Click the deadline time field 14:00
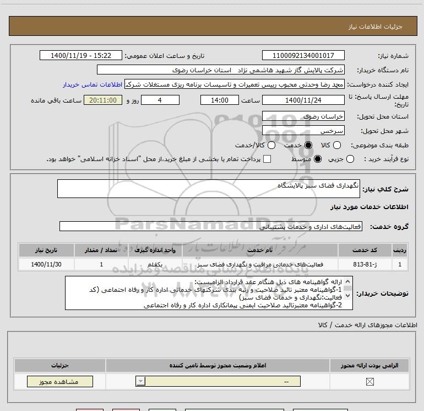This screenshot has width=424, height=411. click(x=220, y=100)
